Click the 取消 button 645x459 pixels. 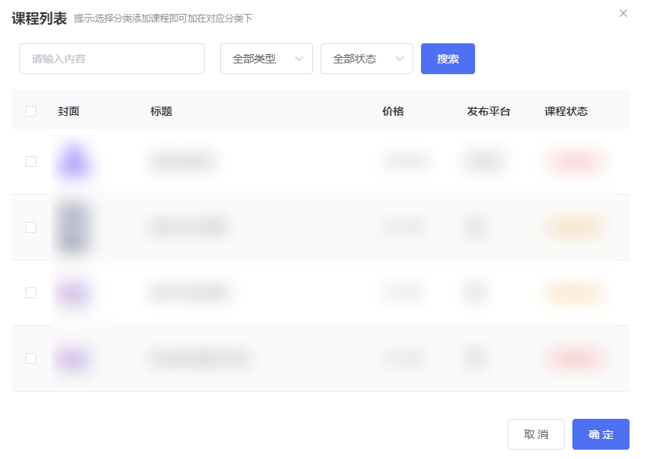[535, 434]
